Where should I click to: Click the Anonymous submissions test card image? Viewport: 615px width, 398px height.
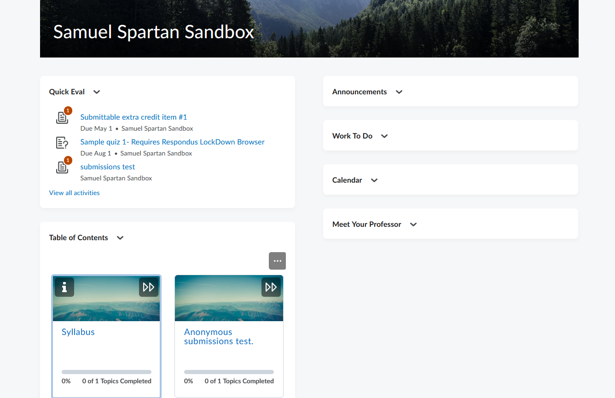(x=229, y=298)
